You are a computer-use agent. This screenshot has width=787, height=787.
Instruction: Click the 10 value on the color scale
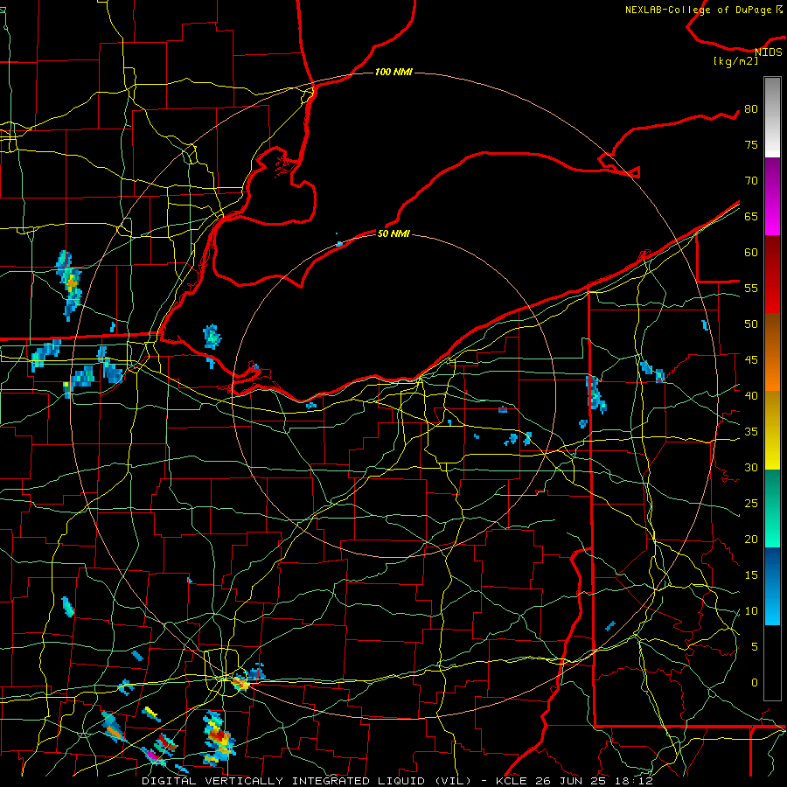point(751,611)
